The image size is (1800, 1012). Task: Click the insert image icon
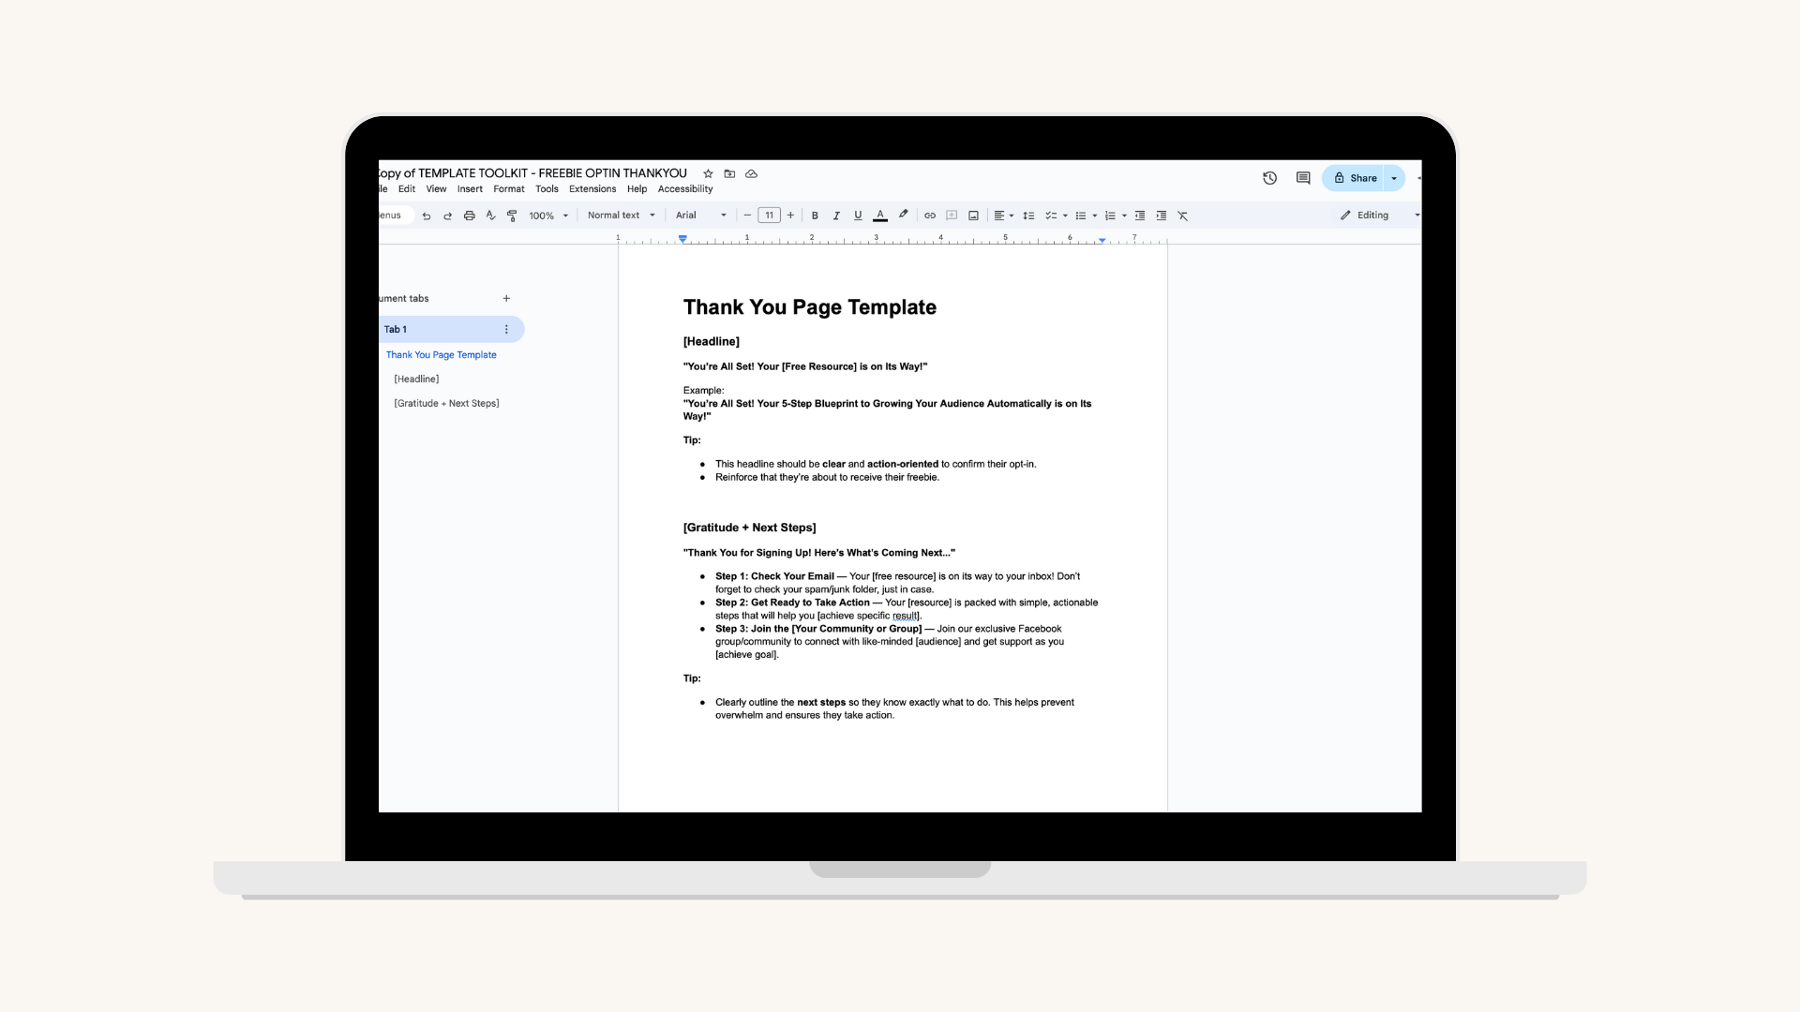click(x=973, y=216)
